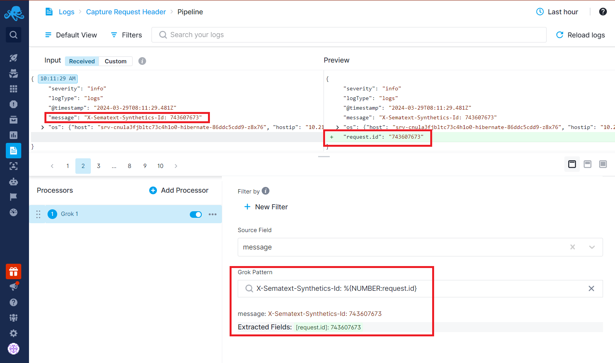Open the megaphone announcements icon
This screenshot has height=363, width=615.
[x=14, y=286]
